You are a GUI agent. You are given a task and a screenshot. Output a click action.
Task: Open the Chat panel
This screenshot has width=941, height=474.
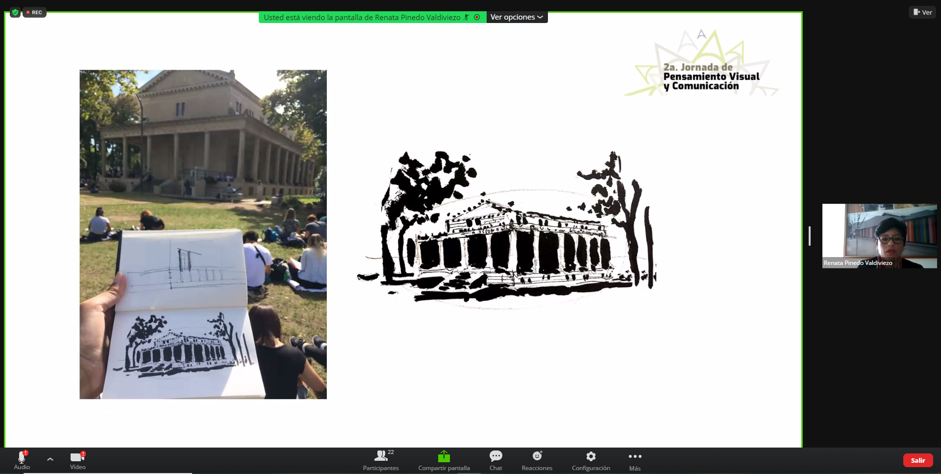[x=495, y=460]
